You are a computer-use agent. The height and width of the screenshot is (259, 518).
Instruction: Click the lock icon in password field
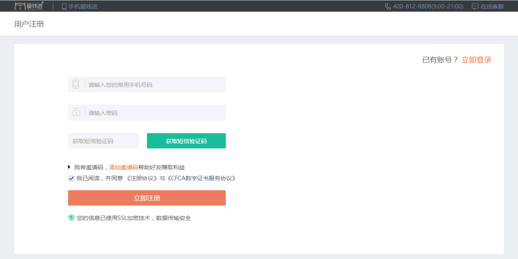click(x=76, y=112)
